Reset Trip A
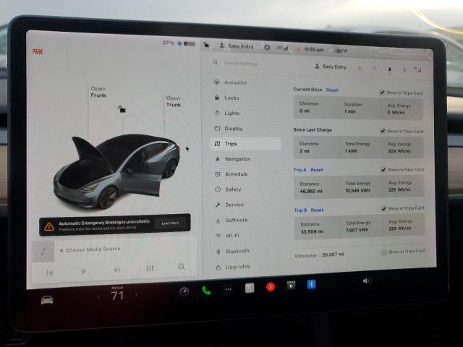 [x=317, y=170]
